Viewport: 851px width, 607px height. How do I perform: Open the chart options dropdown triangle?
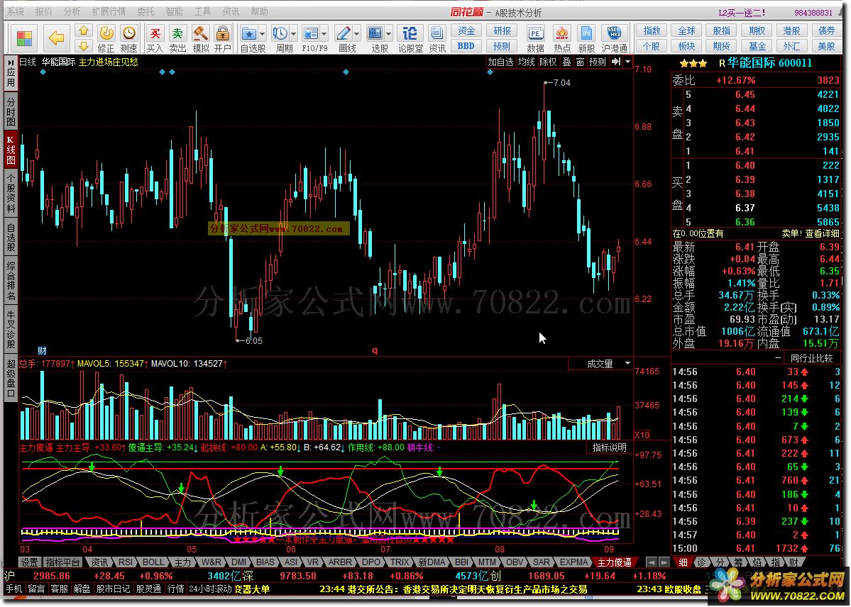point(628,62)
